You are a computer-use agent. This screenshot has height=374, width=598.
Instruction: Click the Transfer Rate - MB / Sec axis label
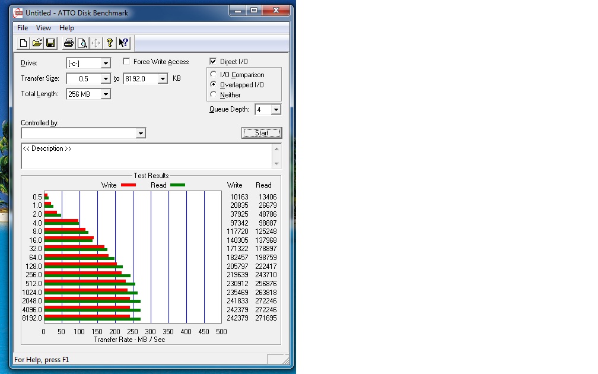tap(130, 340)
